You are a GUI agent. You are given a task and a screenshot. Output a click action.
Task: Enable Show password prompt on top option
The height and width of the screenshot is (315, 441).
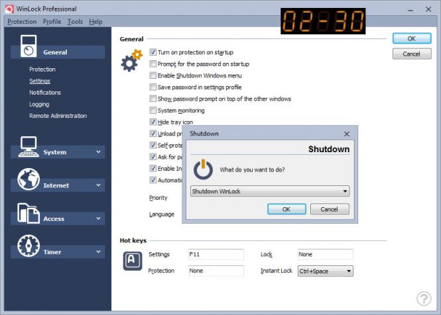coord(153,99)
